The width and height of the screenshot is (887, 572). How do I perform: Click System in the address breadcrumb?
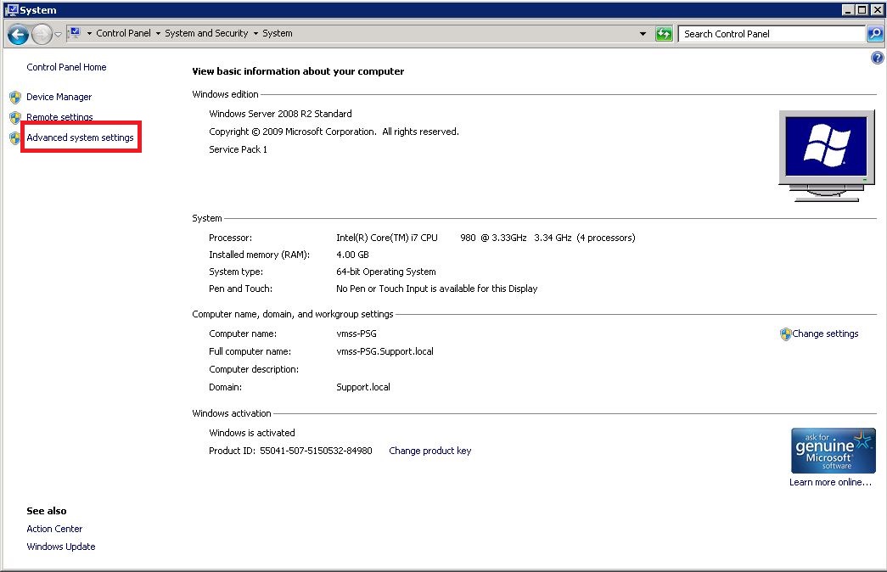click(278, 33)
